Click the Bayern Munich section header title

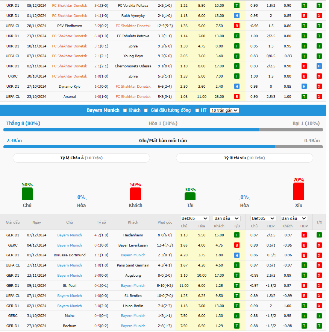coord(103,110)
